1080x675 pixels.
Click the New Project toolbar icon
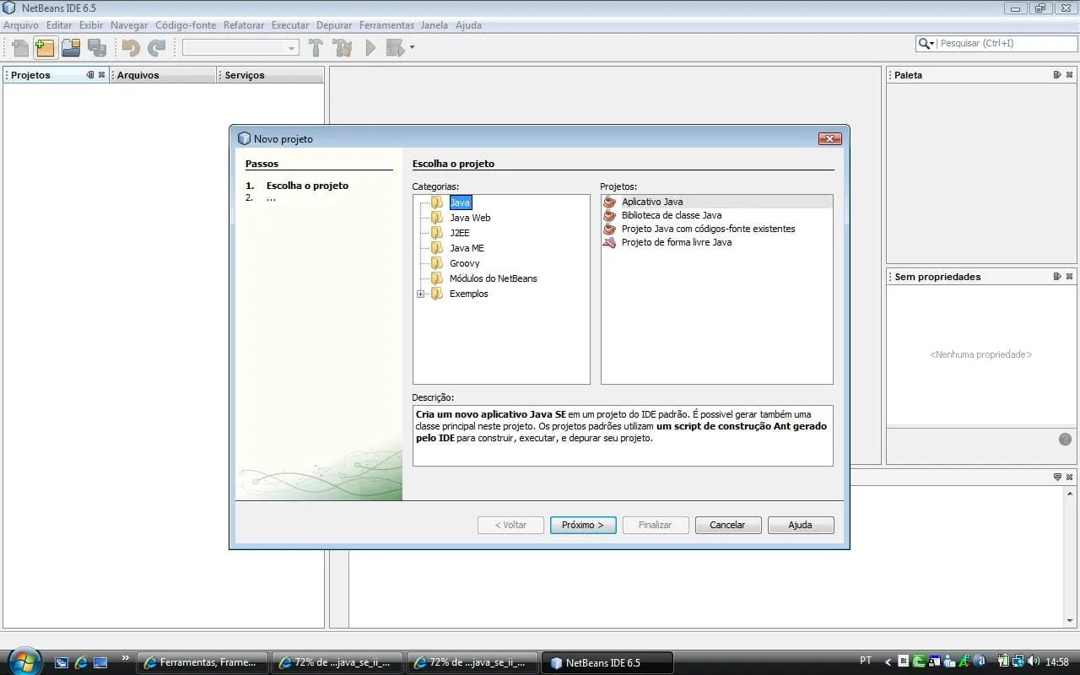tap(45, 48)
